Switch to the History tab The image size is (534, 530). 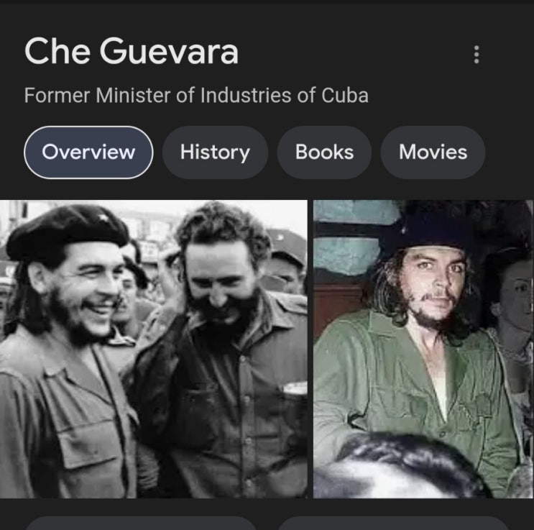[215, 152]
